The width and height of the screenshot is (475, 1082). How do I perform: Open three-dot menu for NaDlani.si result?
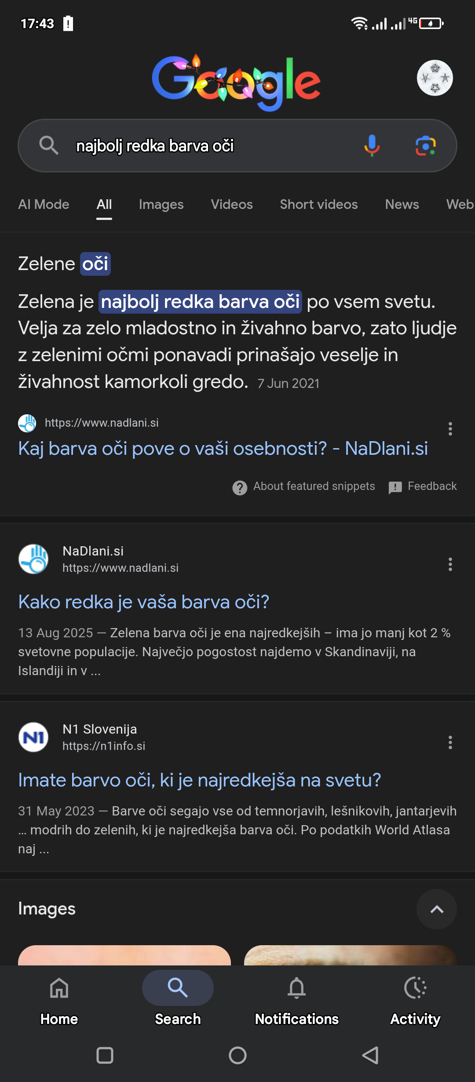point(450,564)
